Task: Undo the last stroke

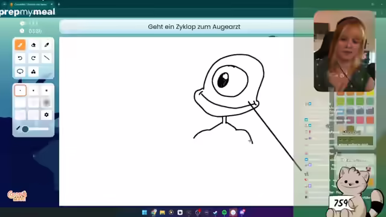Action: pyautogui.click(x=20, y=58)
